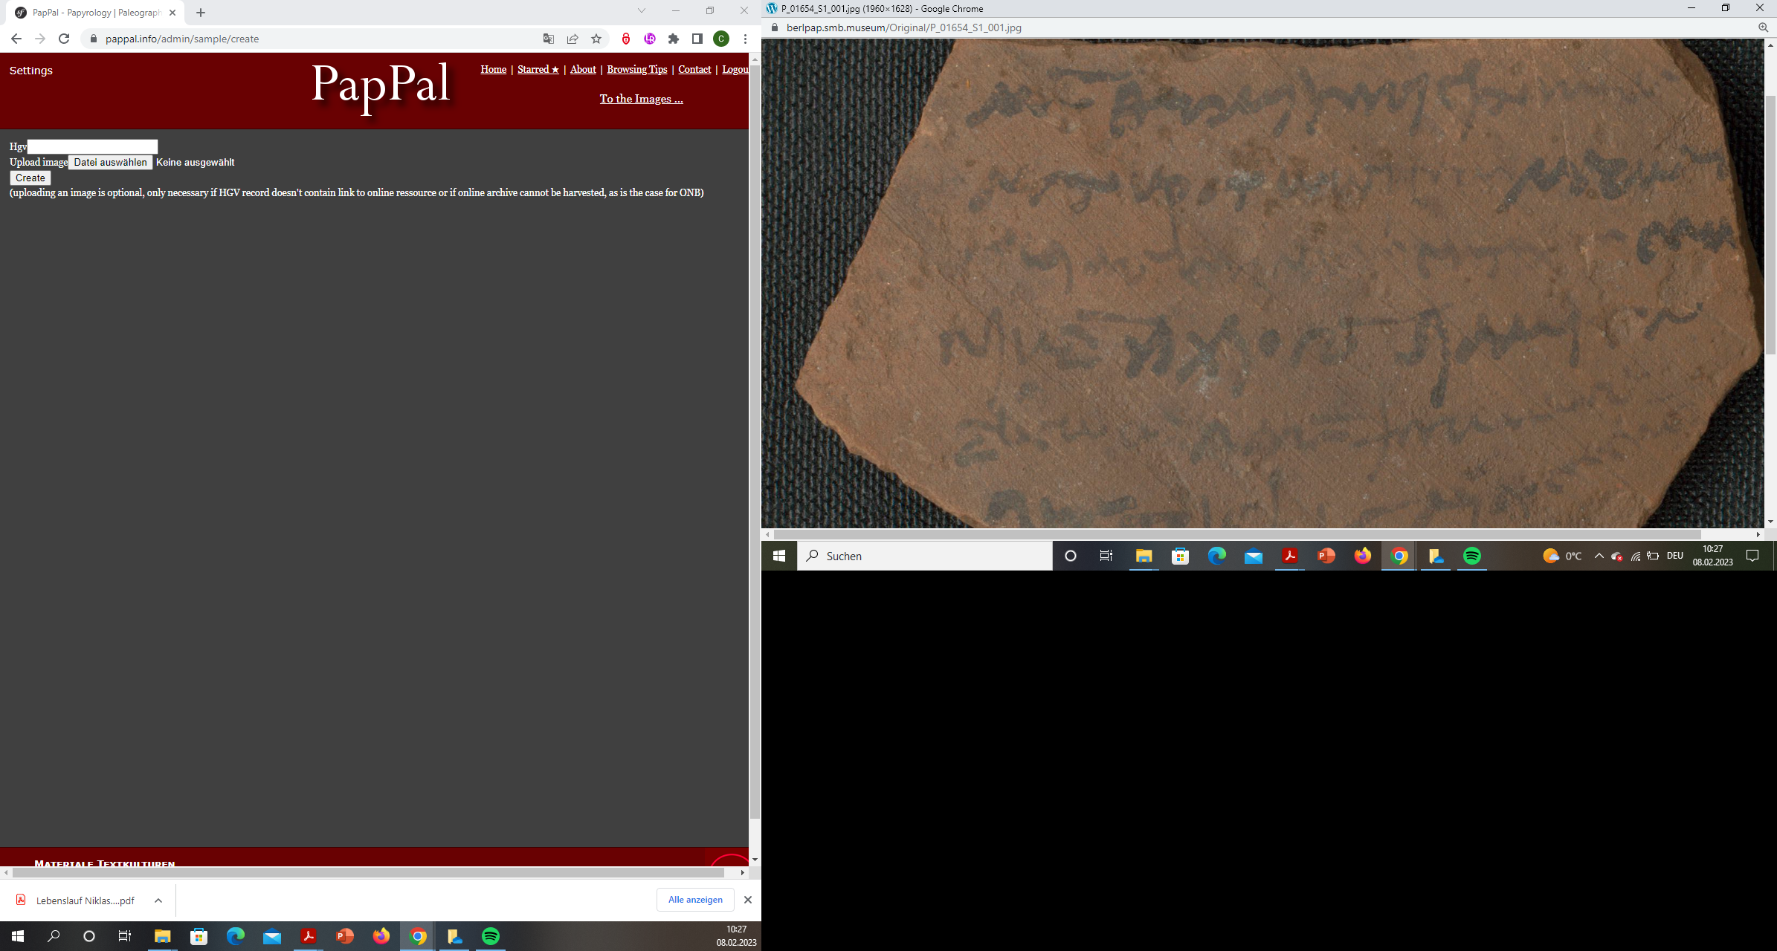Screen dimensions: 1777x951
Task: Open the Browsing Tips link
Action: (637, 69)
